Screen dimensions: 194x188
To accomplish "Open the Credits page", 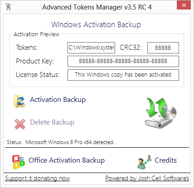I will click(x=165, y=160).
